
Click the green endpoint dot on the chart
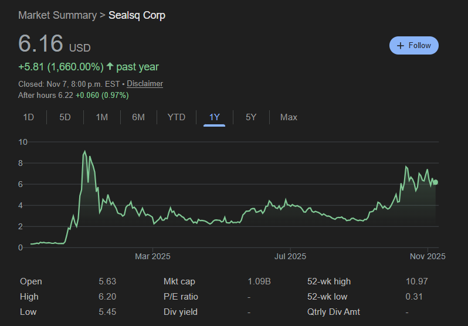[436, 182]
